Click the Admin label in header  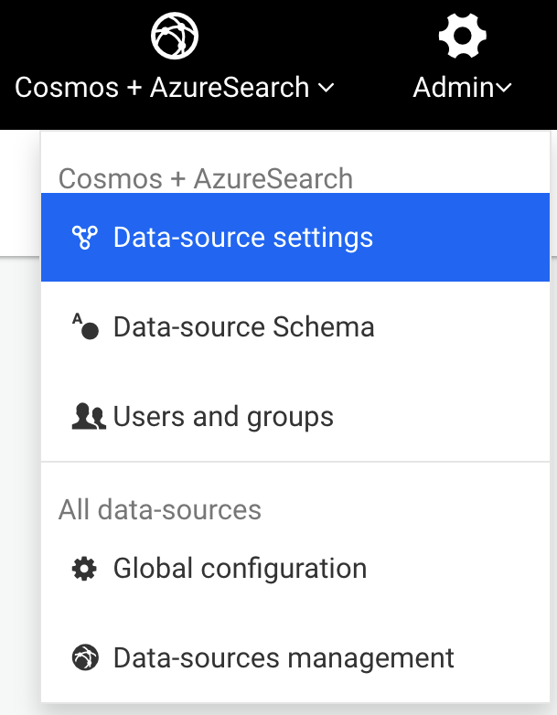point(454,87)
